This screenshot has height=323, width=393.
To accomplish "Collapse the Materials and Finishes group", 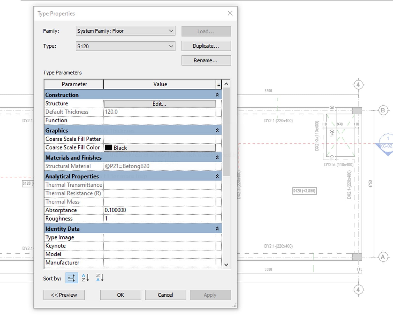I will tap(217, 157).
